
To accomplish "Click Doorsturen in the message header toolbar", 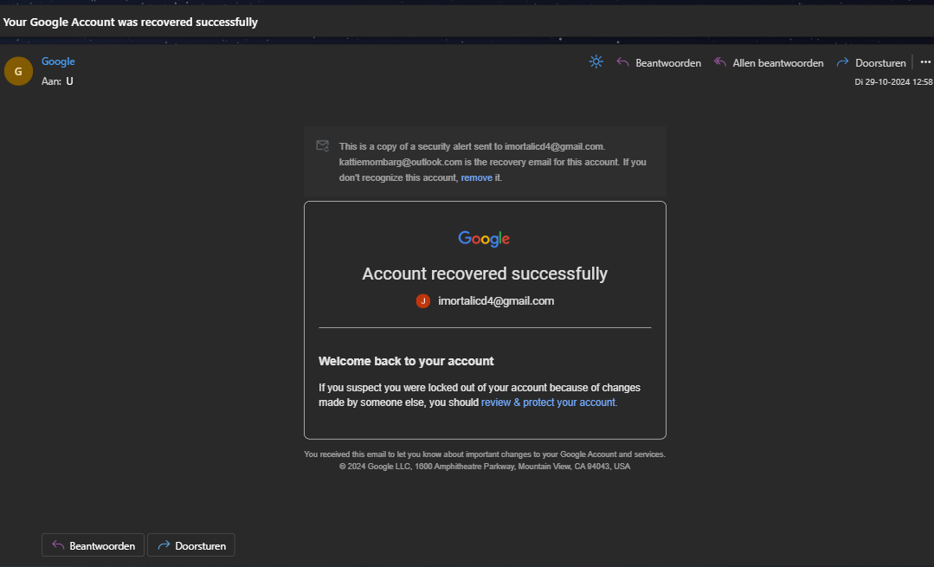I will 872,63.
